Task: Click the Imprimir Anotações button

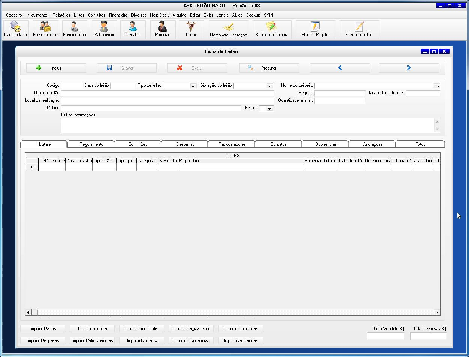Action: [x=241, y=340]
